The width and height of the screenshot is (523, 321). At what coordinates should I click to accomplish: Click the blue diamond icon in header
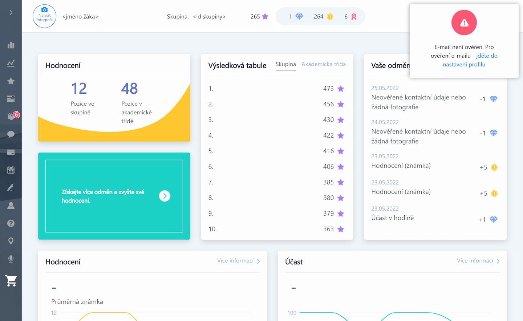(299, 17)
